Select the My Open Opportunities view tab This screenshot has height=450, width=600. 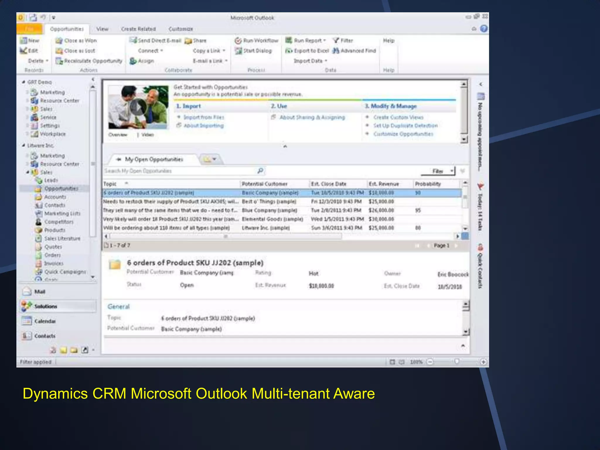pyautogui.click(x=154, y=159)
